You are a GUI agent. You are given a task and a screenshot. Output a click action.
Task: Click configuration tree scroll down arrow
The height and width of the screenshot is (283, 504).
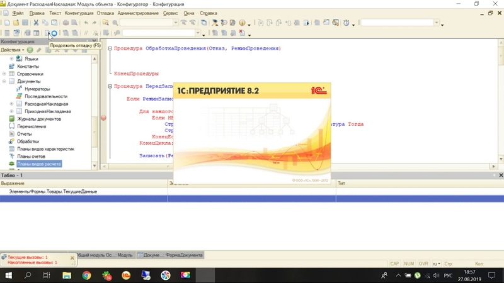click(x=94, y=166)
